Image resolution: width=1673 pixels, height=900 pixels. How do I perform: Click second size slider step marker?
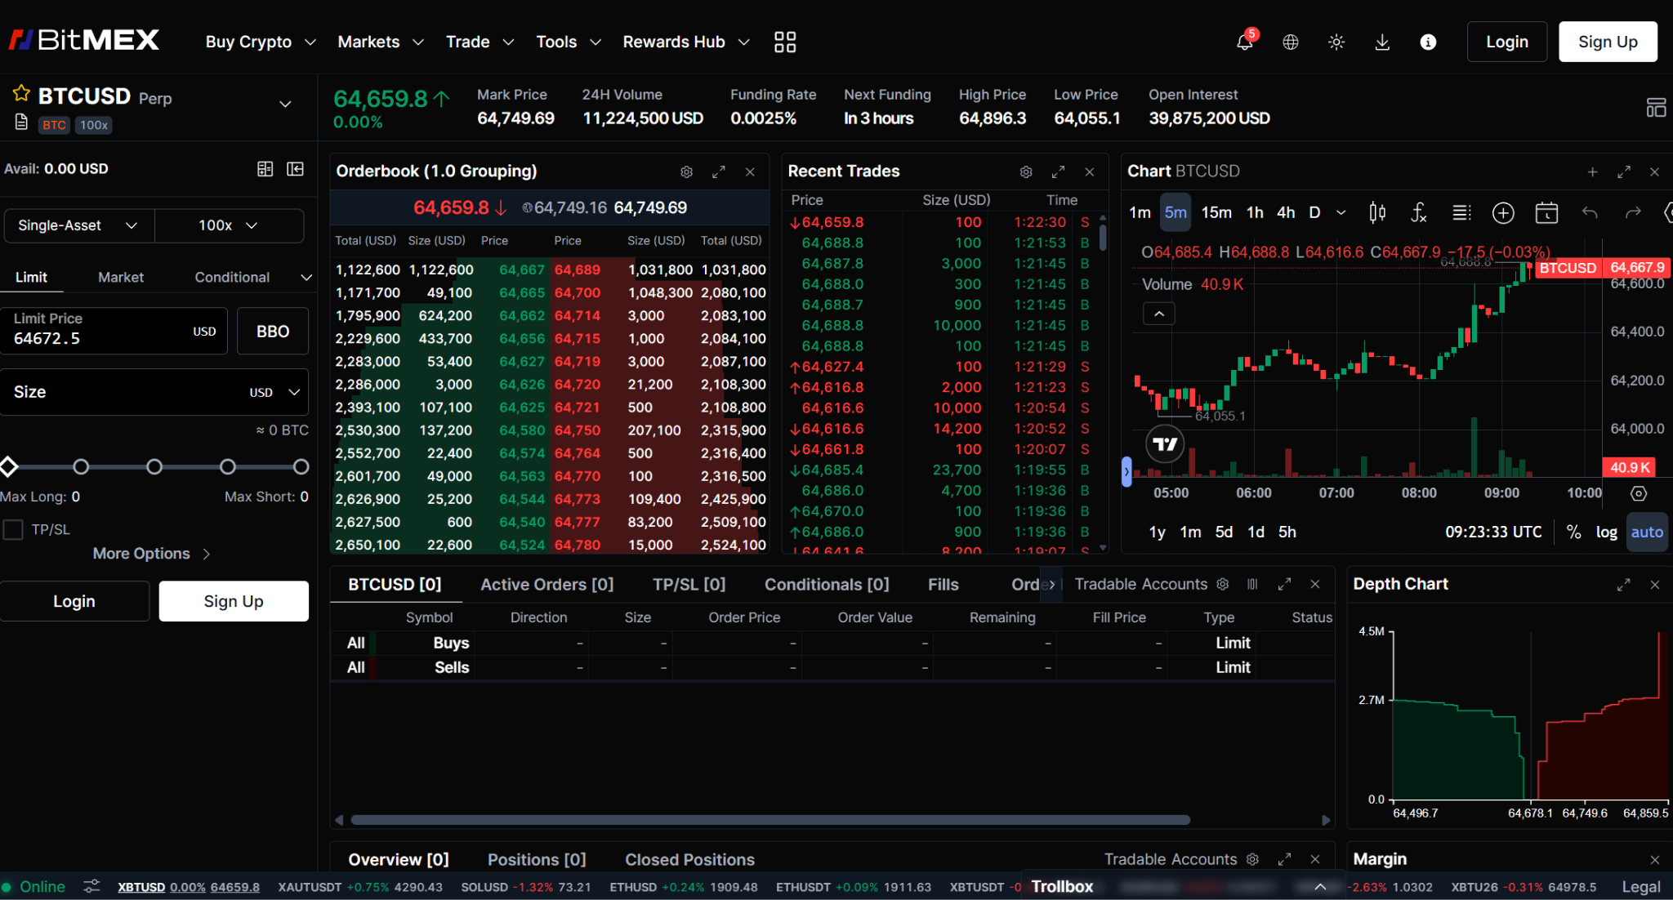81,466
